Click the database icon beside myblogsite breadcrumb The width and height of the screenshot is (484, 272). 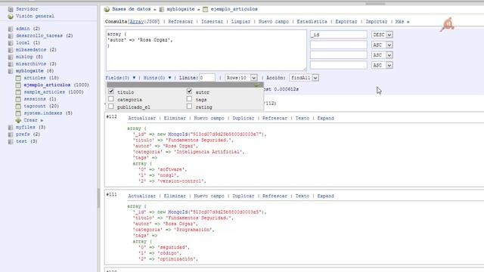[x=162, y=9]
